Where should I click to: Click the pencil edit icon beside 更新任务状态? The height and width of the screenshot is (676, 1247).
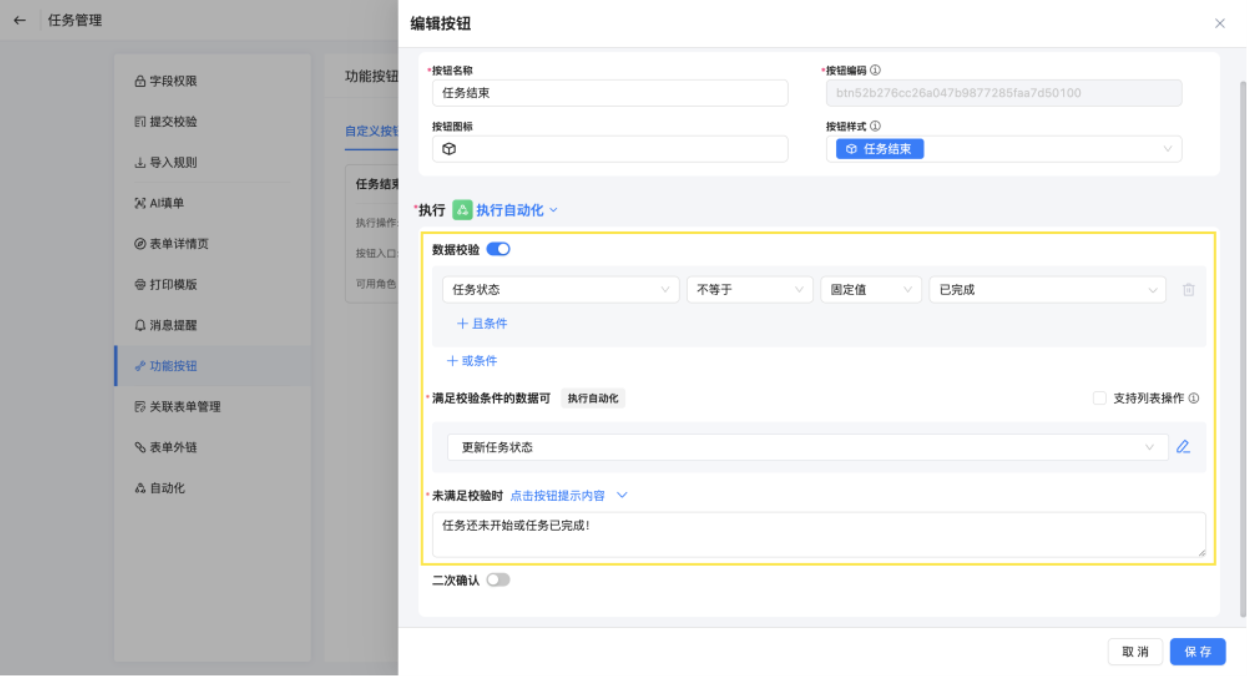point(1183,446)
